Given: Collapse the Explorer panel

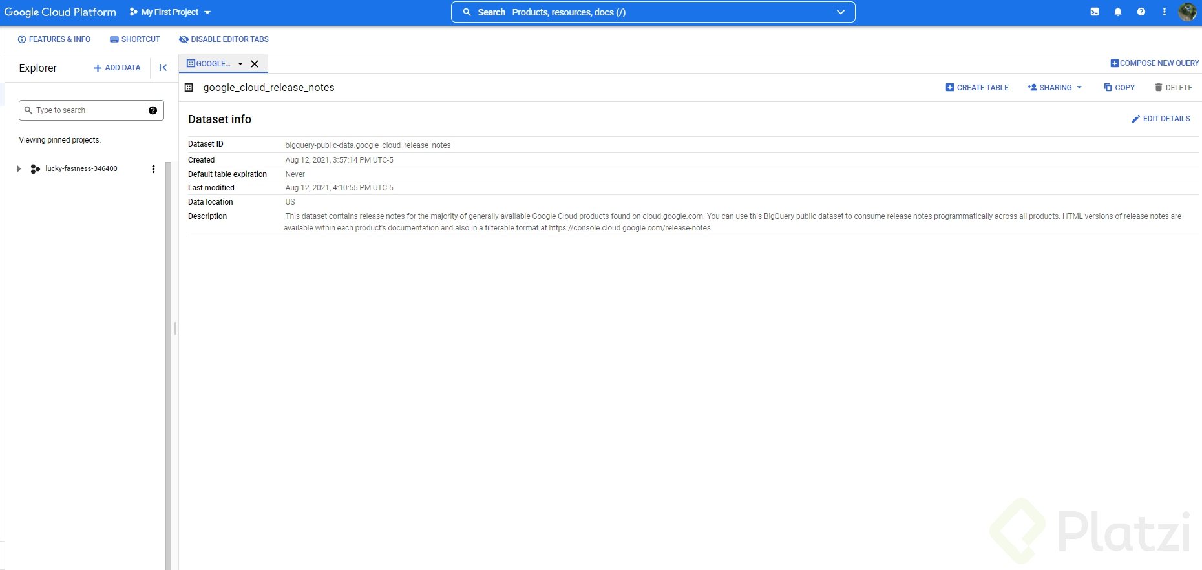Looking at the screenshot, I should pos(163,67).
